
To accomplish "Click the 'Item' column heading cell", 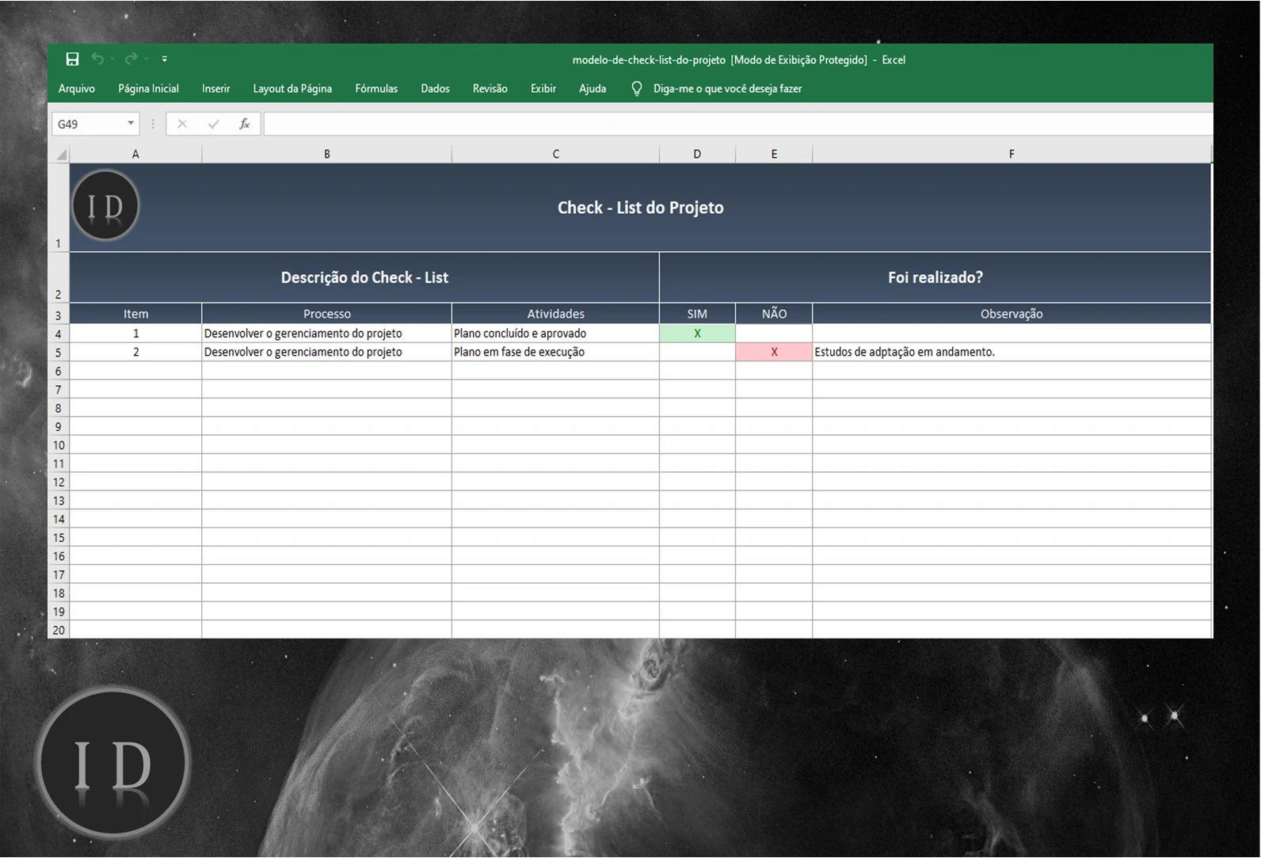I will pyautogui.click(x=135, y=314).
